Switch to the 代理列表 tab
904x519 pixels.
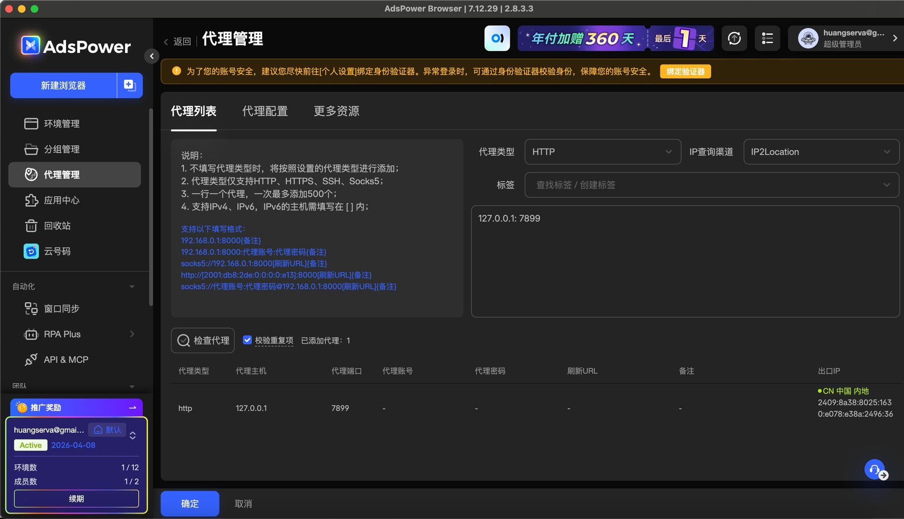(x=193, y=111)
